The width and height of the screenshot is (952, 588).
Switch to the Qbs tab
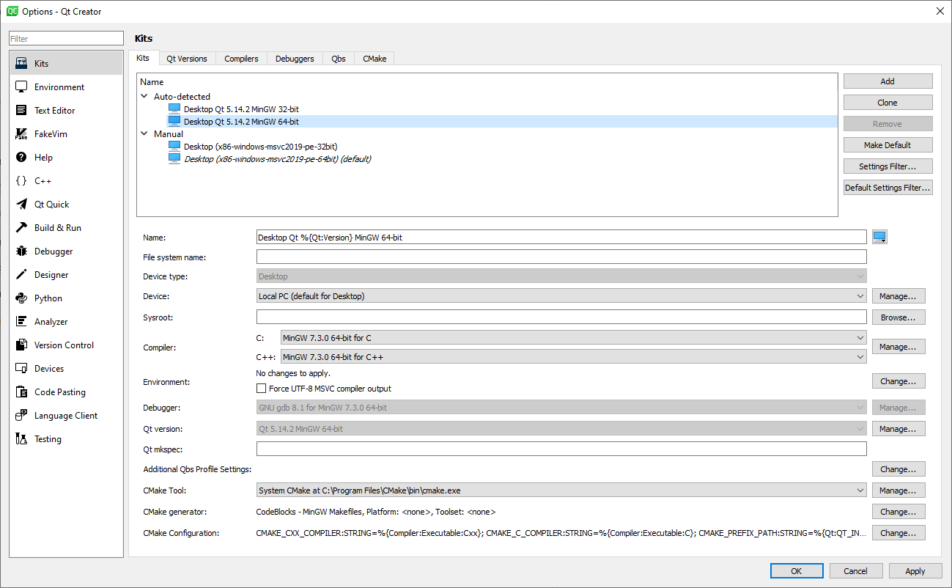point(339,59)
